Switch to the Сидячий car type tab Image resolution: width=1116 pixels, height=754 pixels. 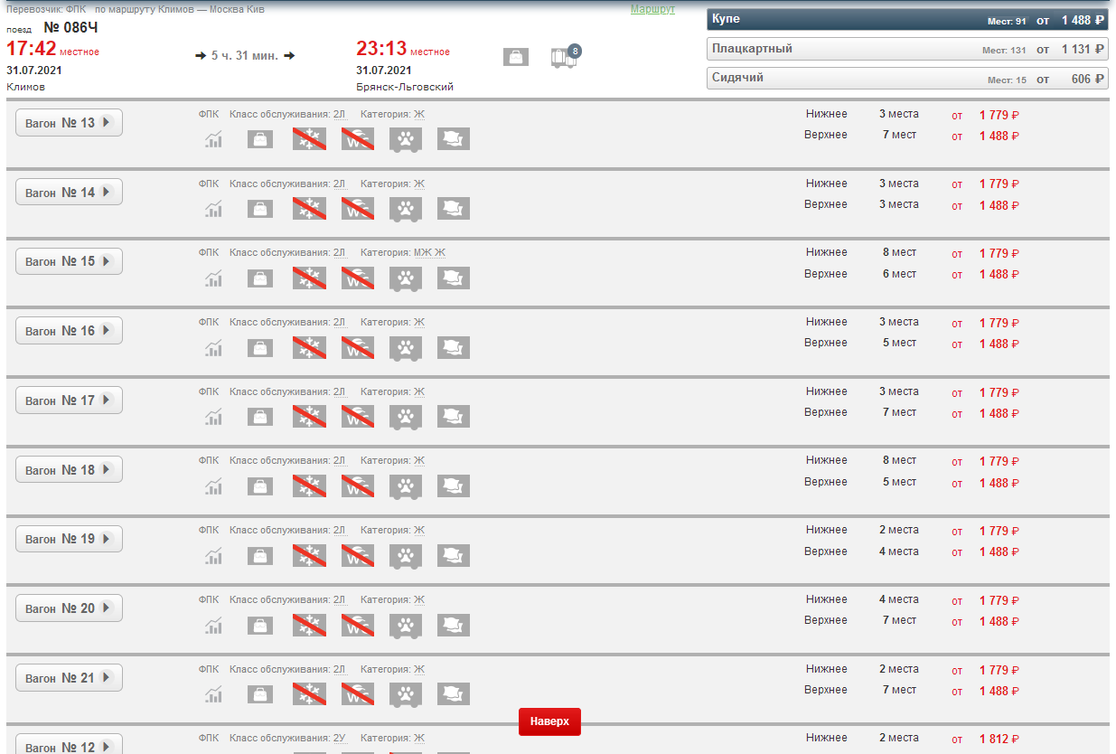(x=907, y=79)
